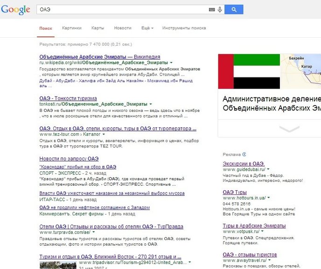Switch to the Картинки tab
Image resolution: width=321 pixels, height=269 pixels.
[72, 28]
